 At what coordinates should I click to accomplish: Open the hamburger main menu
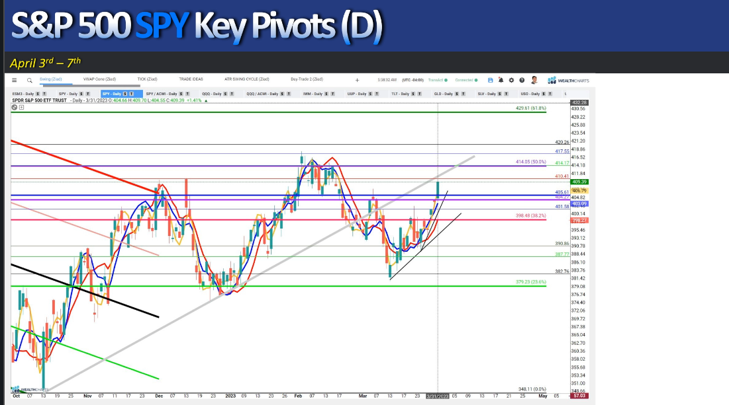pos(14,80)
